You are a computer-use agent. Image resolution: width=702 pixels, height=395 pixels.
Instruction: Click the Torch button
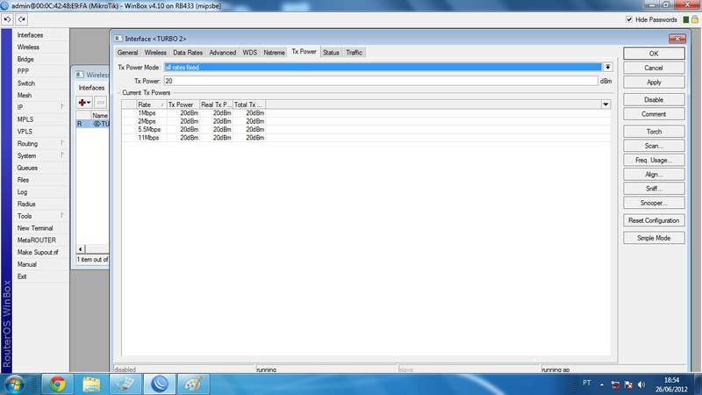(654, 131)
